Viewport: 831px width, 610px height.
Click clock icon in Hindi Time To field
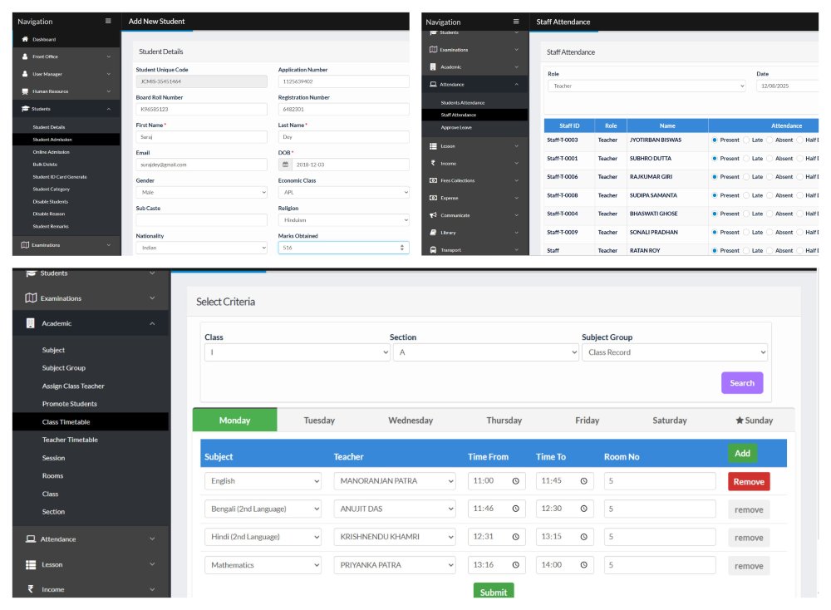(x=583, y=537)
